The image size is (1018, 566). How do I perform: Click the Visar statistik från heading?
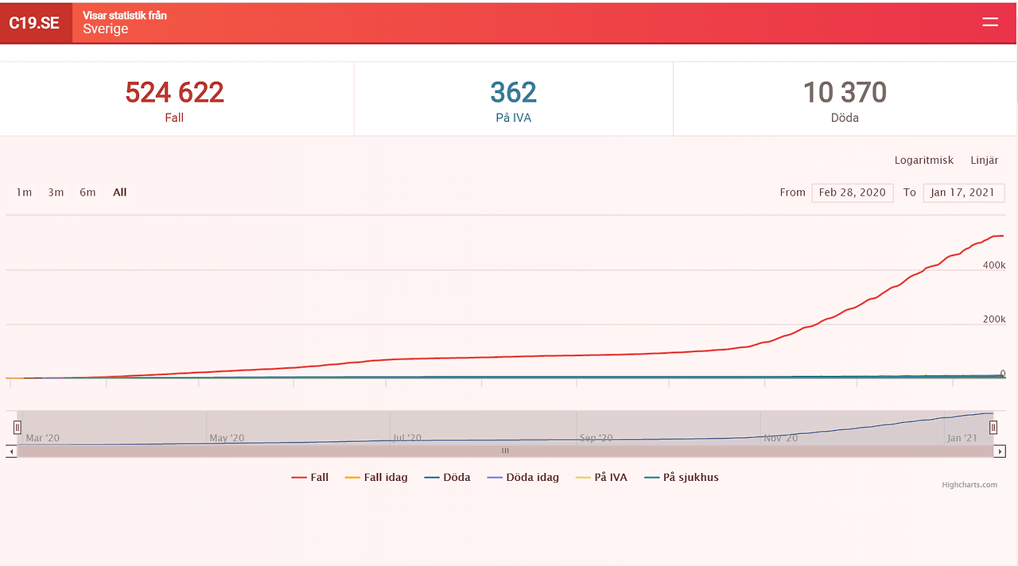[x=125, y=15]
